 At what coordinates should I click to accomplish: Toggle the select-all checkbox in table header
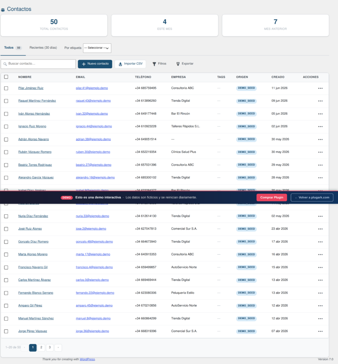6,77
